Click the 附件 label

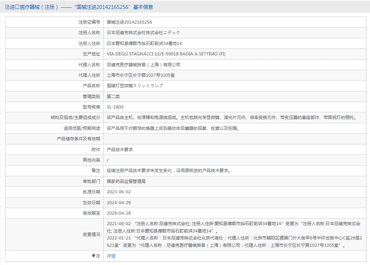96,150
